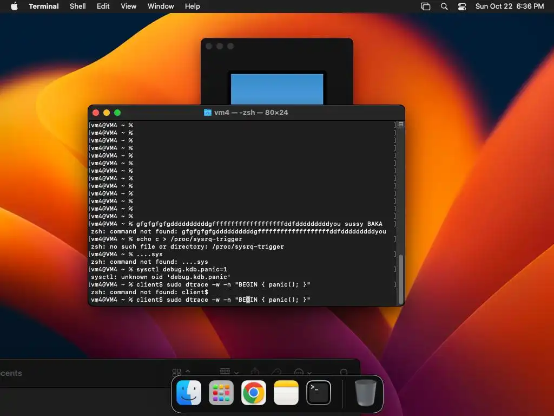Click the date and time in the menu bar

click(510, 6)
